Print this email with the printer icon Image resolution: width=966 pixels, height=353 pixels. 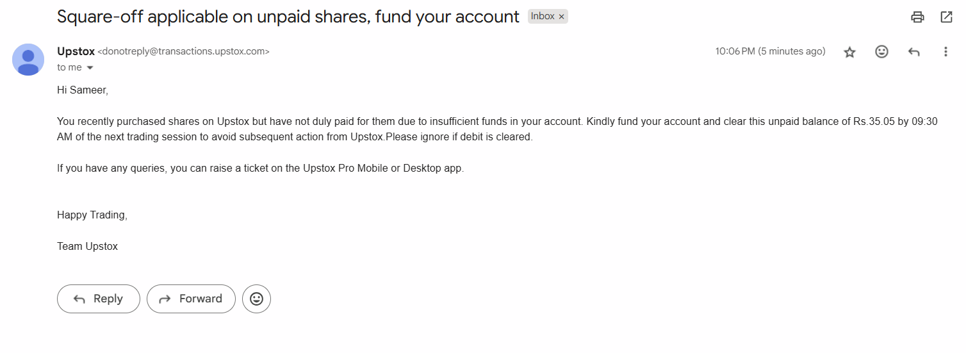point(917,17)
